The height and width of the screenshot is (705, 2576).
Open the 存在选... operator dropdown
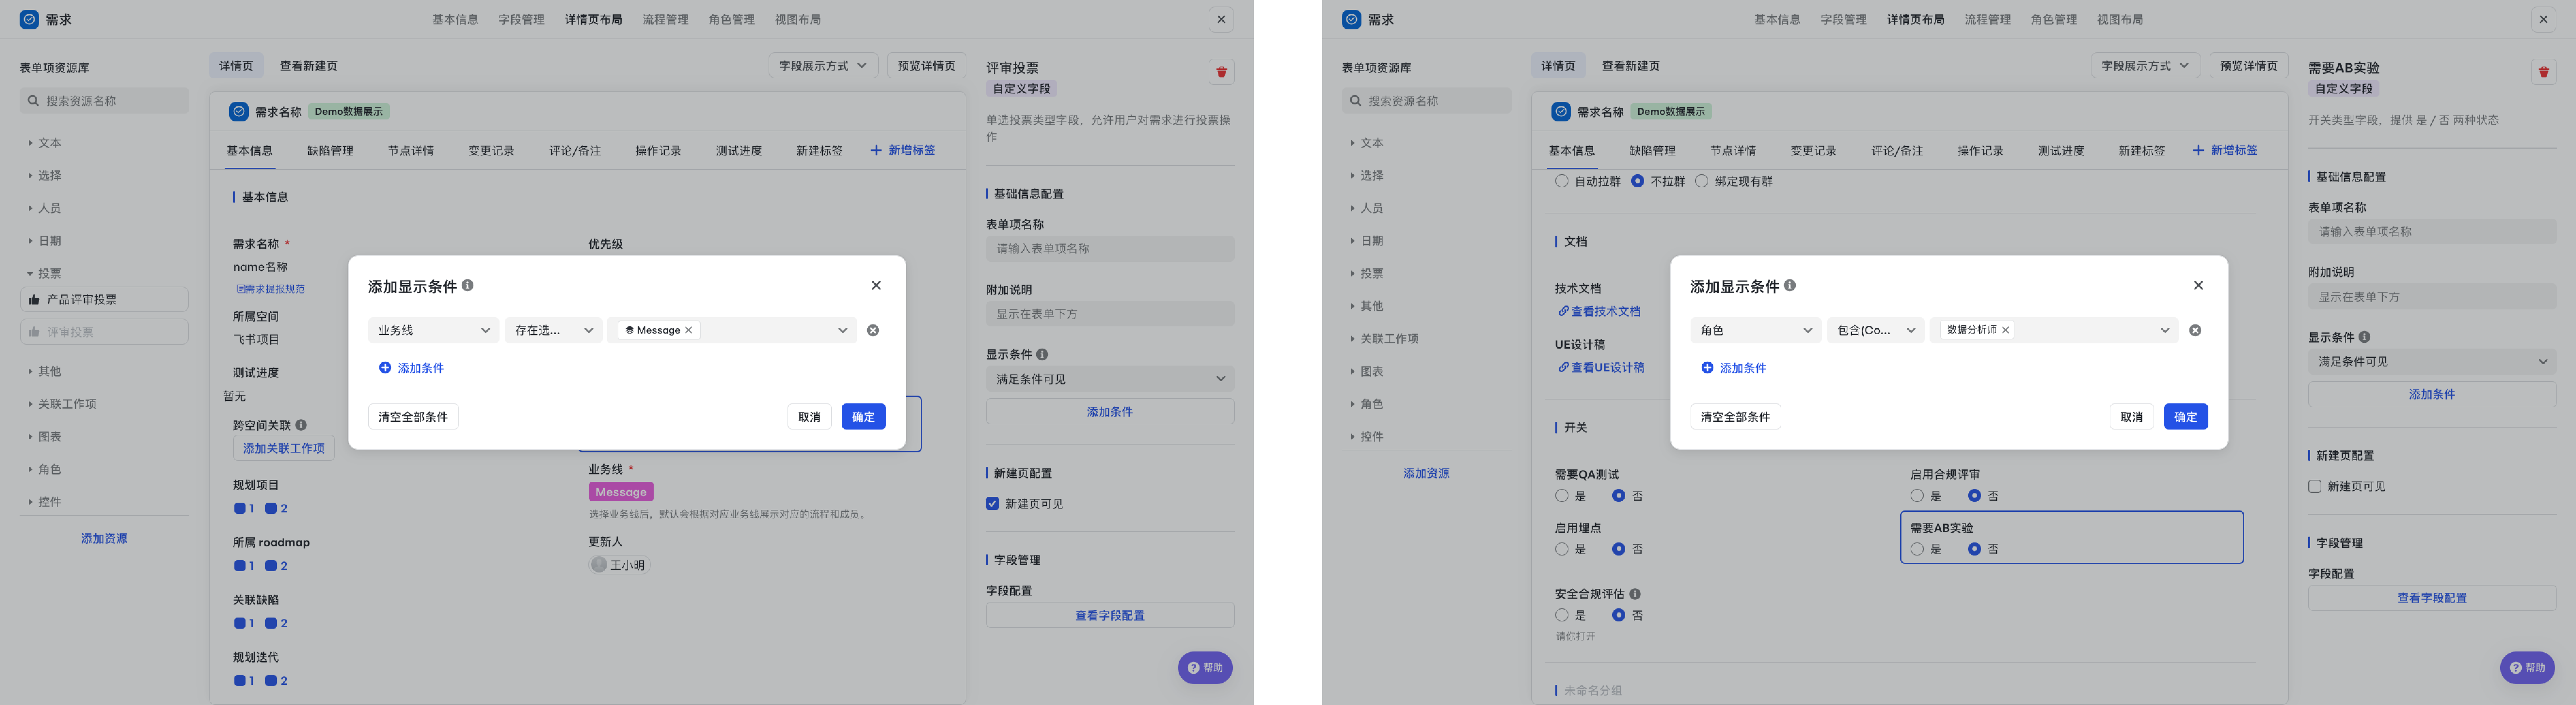click(553, 330)
